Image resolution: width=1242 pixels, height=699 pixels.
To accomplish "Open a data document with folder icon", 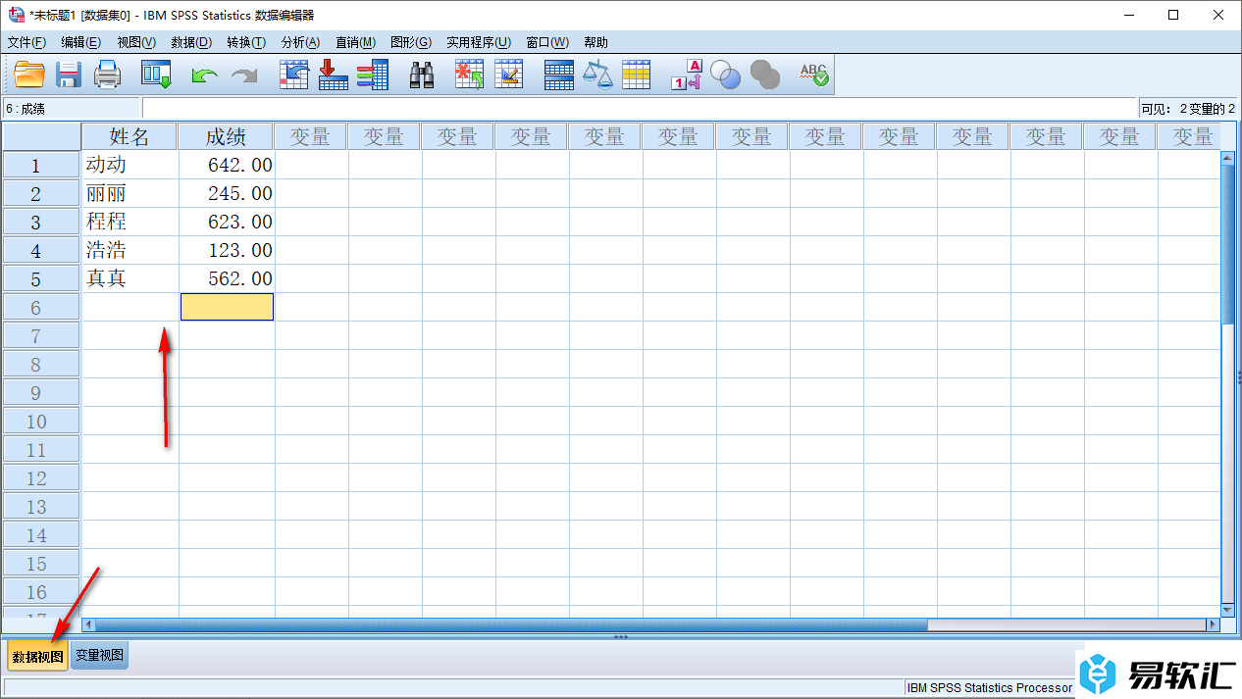I will (x=29, y=75).
